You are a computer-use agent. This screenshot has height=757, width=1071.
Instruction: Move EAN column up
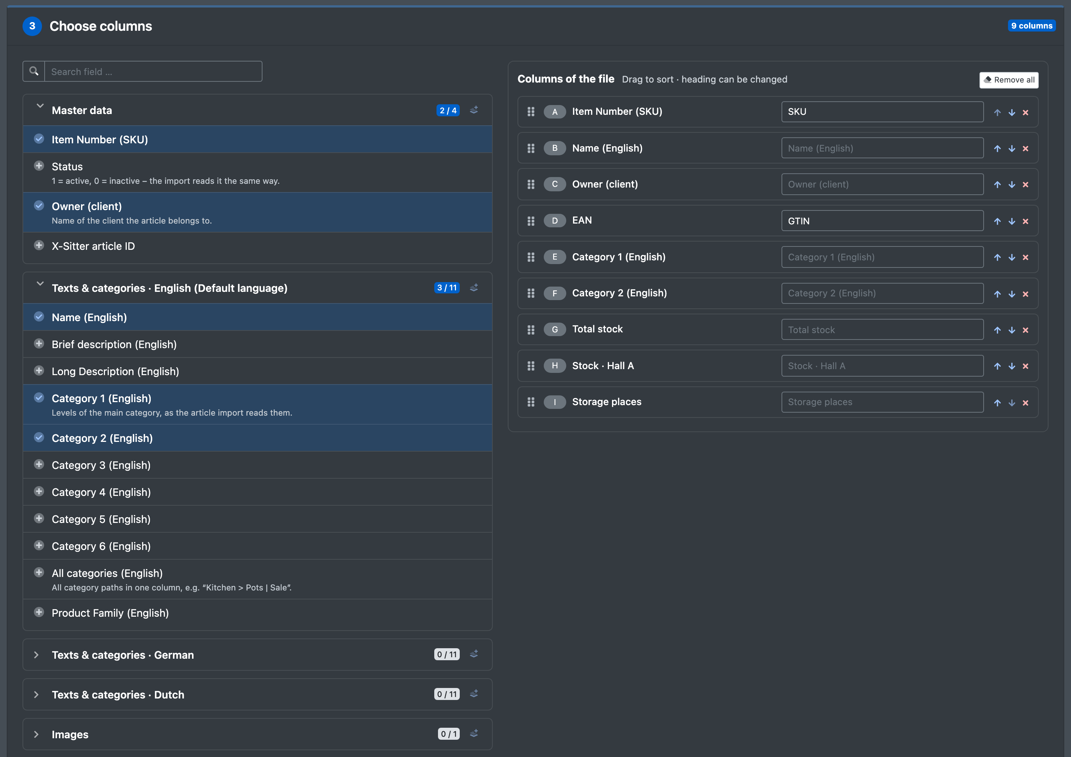997,221
